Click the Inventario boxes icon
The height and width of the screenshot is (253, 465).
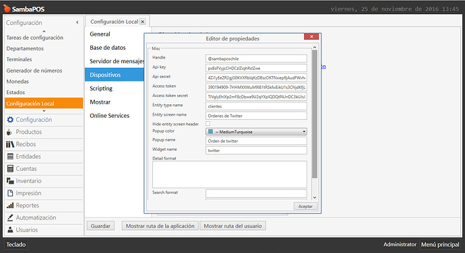click(x=10, y=181)
